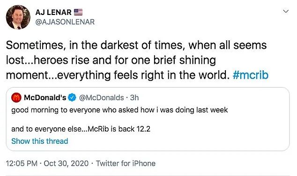Expand the tweet options chevron
The width and height of the screenshot is (297, 176).
tap(286, 11)
